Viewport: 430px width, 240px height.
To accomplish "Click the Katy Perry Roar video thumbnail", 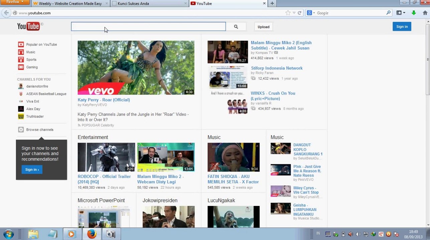I will tap(136, 68).
